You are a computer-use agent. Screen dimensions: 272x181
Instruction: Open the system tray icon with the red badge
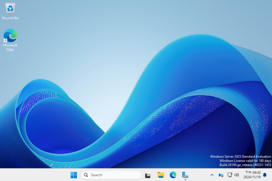click(x=221, y=175)
